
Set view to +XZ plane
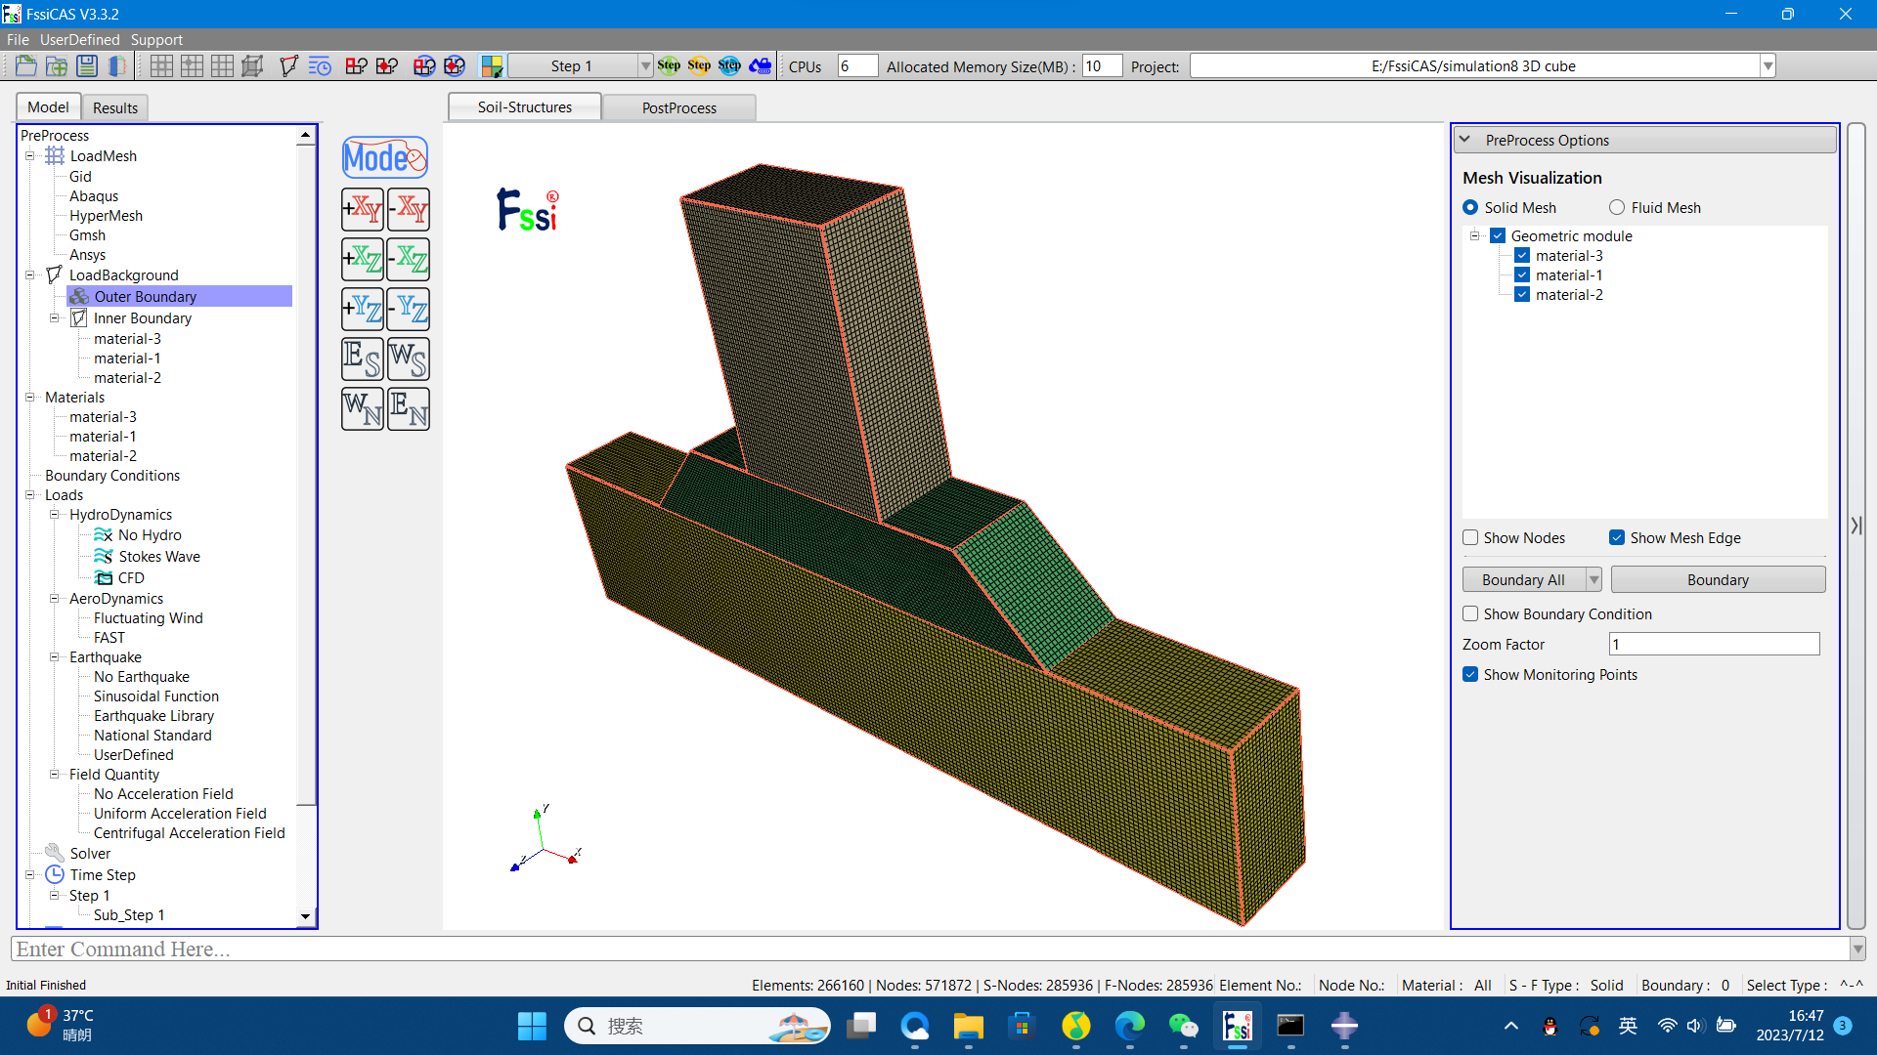click(x=363, y=259)
